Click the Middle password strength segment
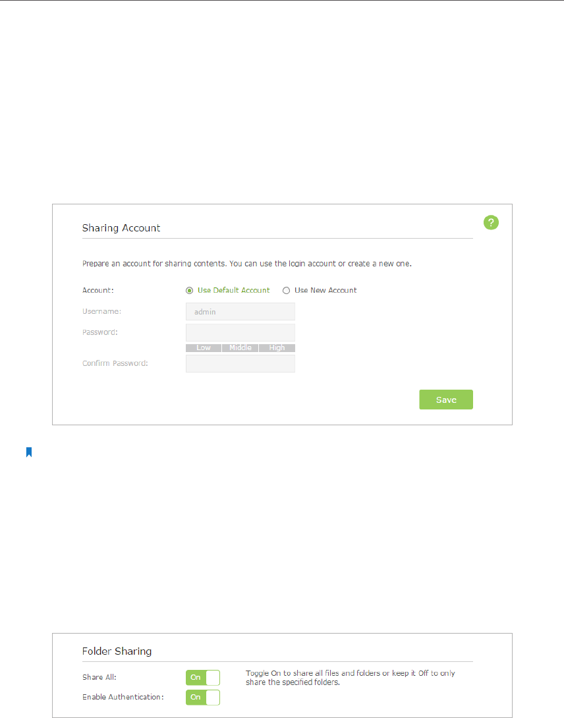Image resolution: width=564 pixels, height=718 pixels. 240,348
